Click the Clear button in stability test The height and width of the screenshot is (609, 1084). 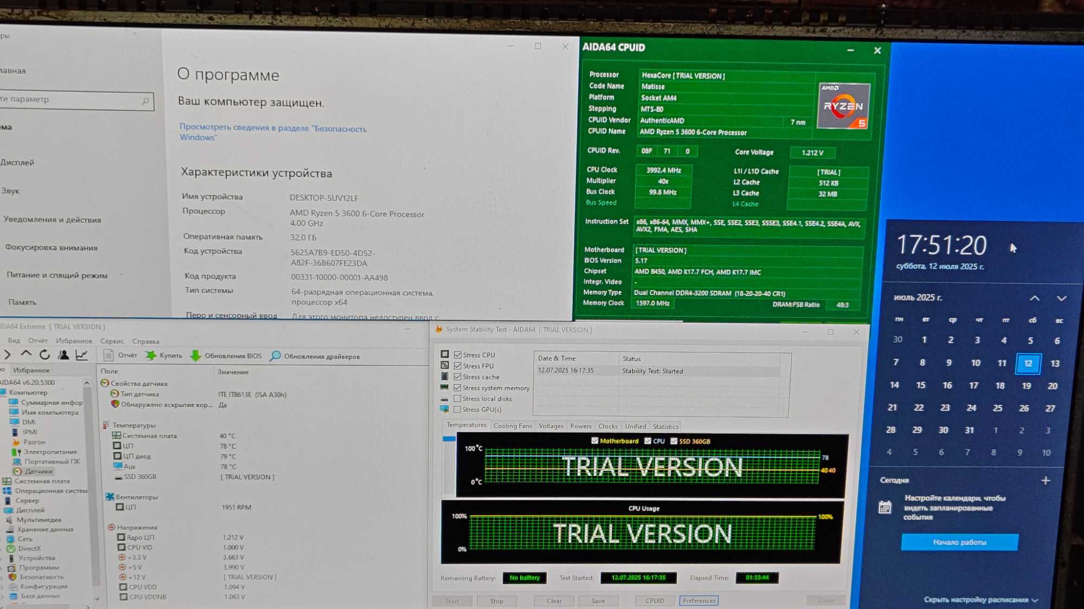(x=554, y=601)
